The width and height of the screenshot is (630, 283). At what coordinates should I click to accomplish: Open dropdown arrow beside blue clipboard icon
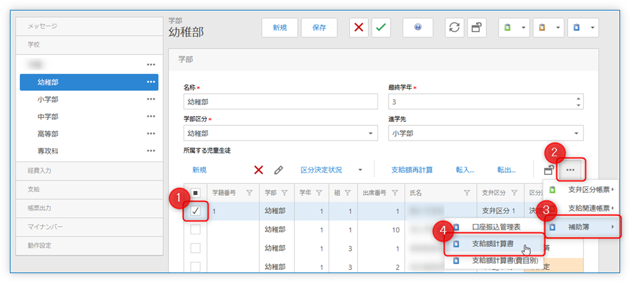(x=593, y=28)
